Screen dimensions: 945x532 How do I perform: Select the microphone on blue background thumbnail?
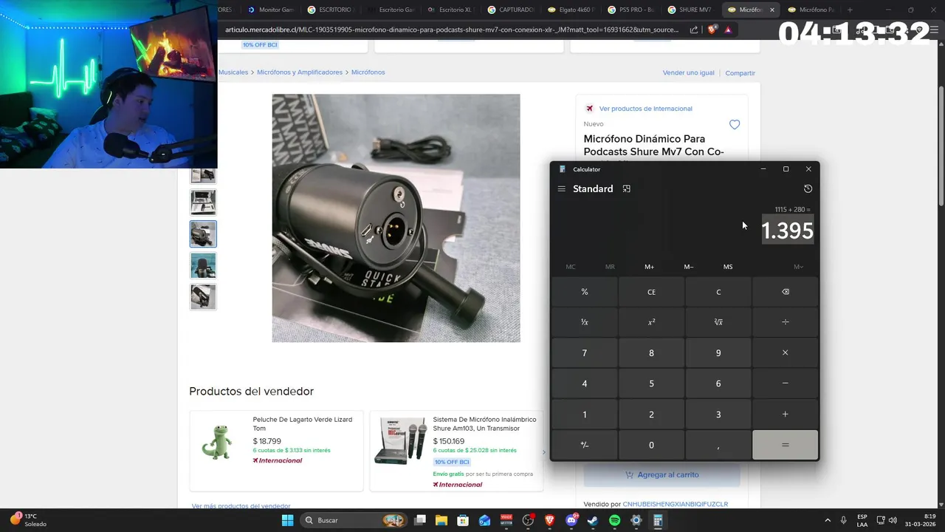pyautogui.click(x=203, y=265)
